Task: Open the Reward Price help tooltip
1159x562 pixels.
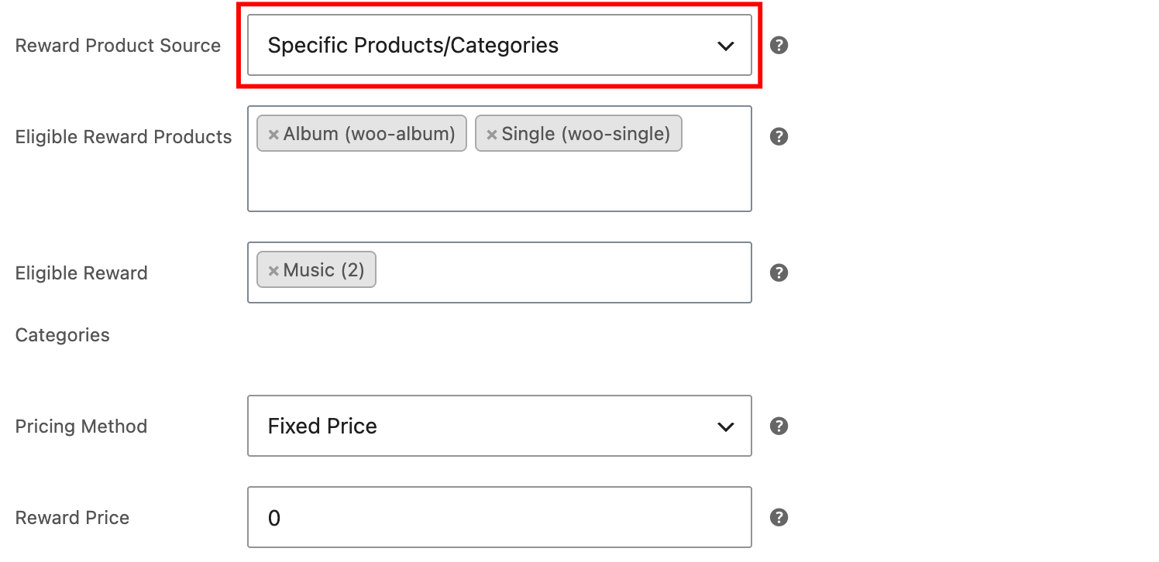Action: (x=779, y=517)
